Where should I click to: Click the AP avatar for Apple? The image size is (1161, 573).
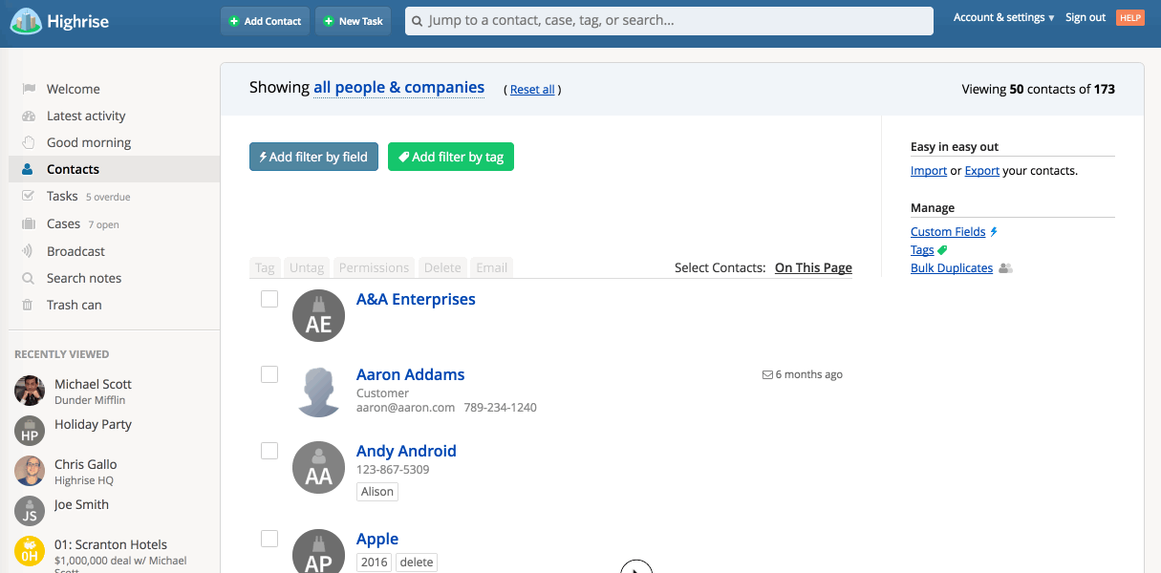pyautogui.click(x=318, y=551)
